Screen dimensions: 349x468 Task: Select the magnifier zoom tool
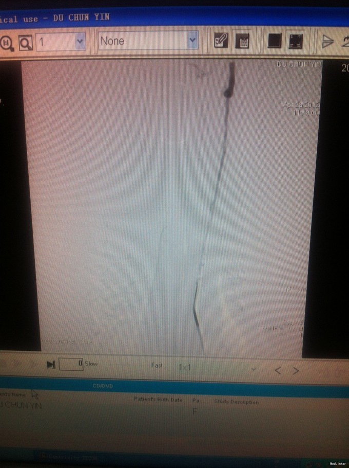coord(24,42)
